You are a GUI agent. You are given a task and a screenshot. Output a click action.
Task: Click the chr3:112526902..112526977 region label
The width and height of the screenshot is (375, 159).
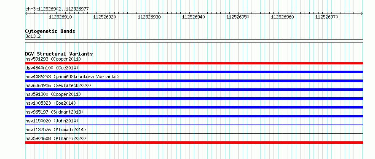pos(57,9)
